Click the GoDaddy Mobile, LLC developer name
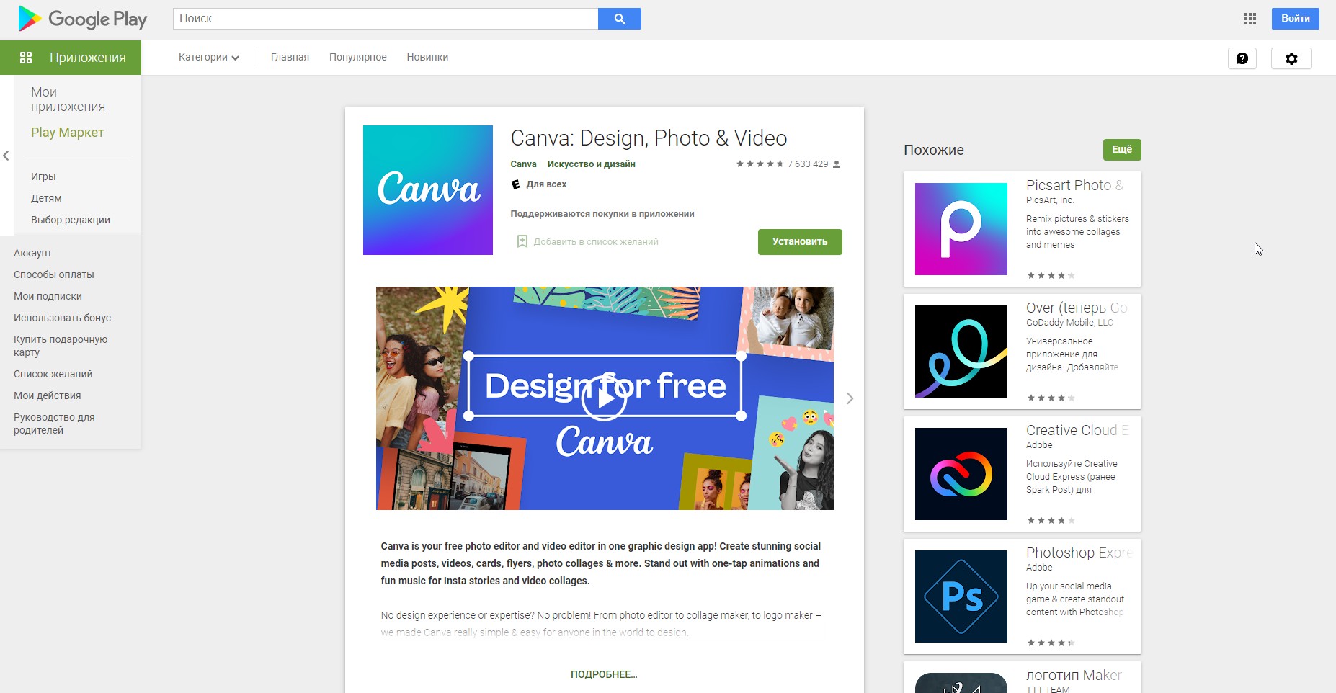The height and width of the screenshot is (693, 1336). (x=1069, y=323)
